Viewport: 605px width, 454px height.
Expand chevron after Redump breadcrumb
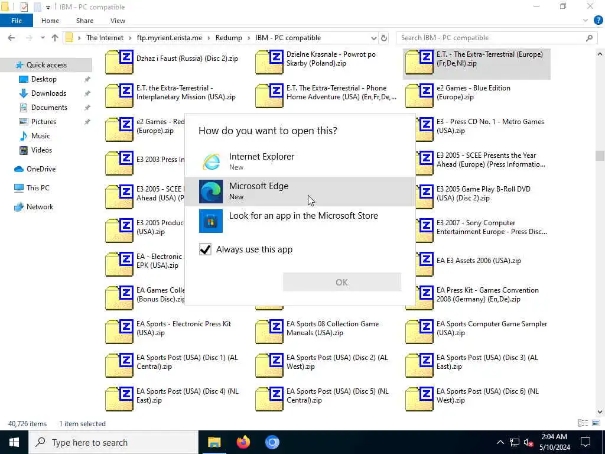click(249, 38)
